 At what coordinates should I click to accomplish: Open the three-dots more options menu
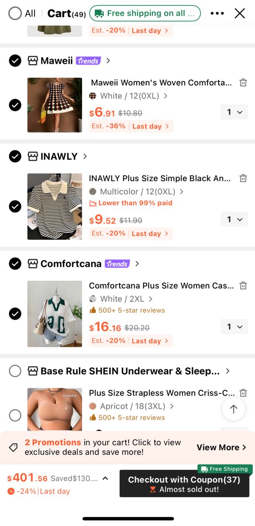pos(217,14)
